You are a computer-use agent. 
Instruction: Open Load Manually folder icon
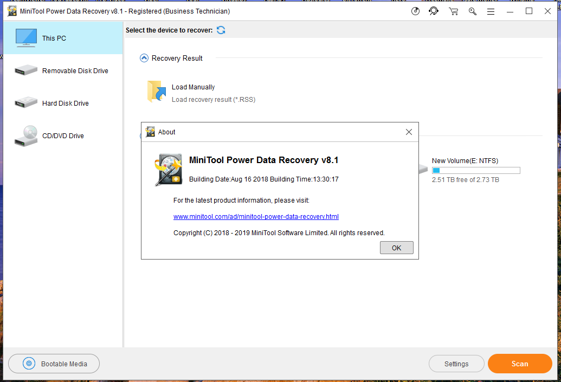[x=157, y=92]
